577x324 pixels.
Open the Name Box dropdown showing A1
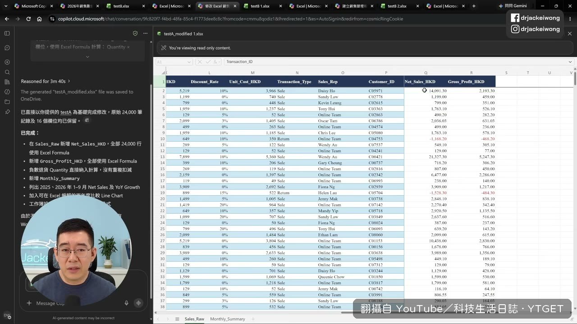pyautogui.click(x=189, y=62)
